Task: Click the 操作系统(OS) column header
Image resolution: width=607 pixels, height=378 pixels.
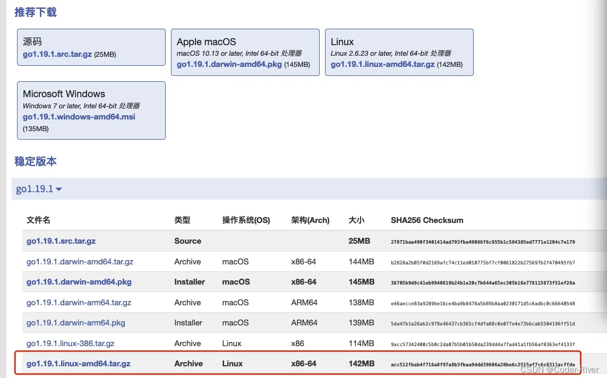Action: pyautogui.click(x=246, y=220)
